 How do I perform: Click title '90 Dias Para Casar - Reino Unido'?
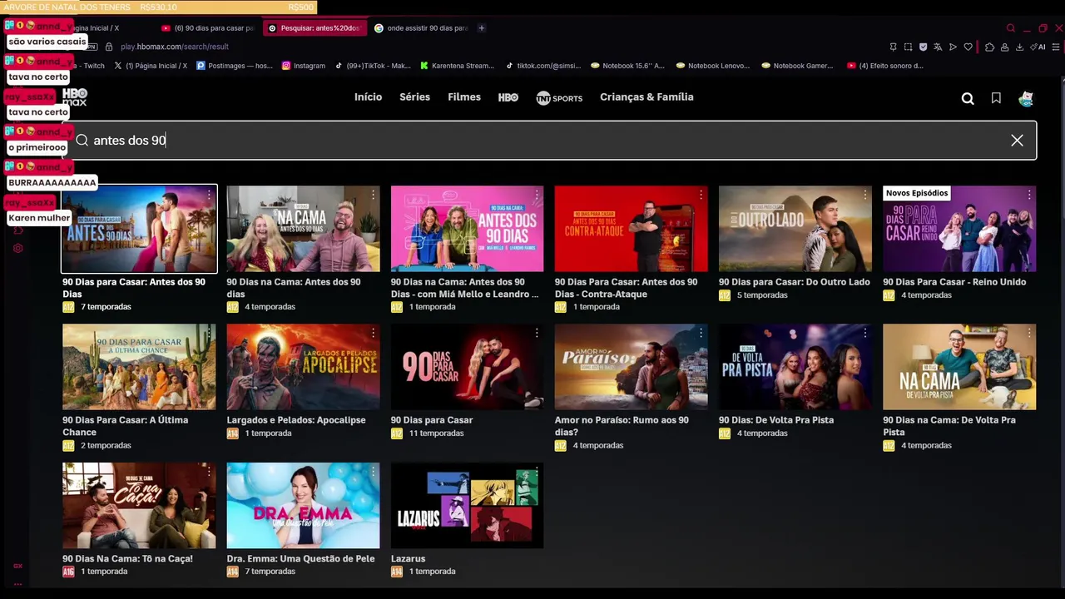pyautogui.click(x=954, y=282)
